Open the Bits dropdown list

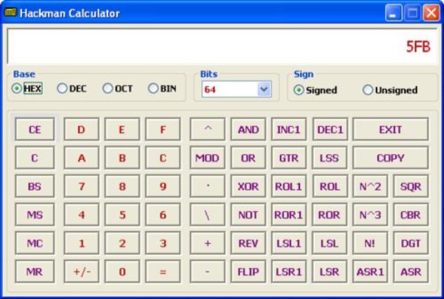point(264,89)
